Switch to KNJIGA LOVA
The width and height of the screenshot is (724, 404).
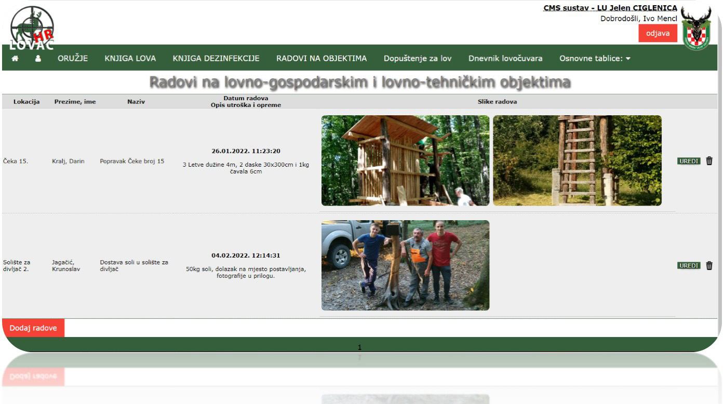click(130, 58)
